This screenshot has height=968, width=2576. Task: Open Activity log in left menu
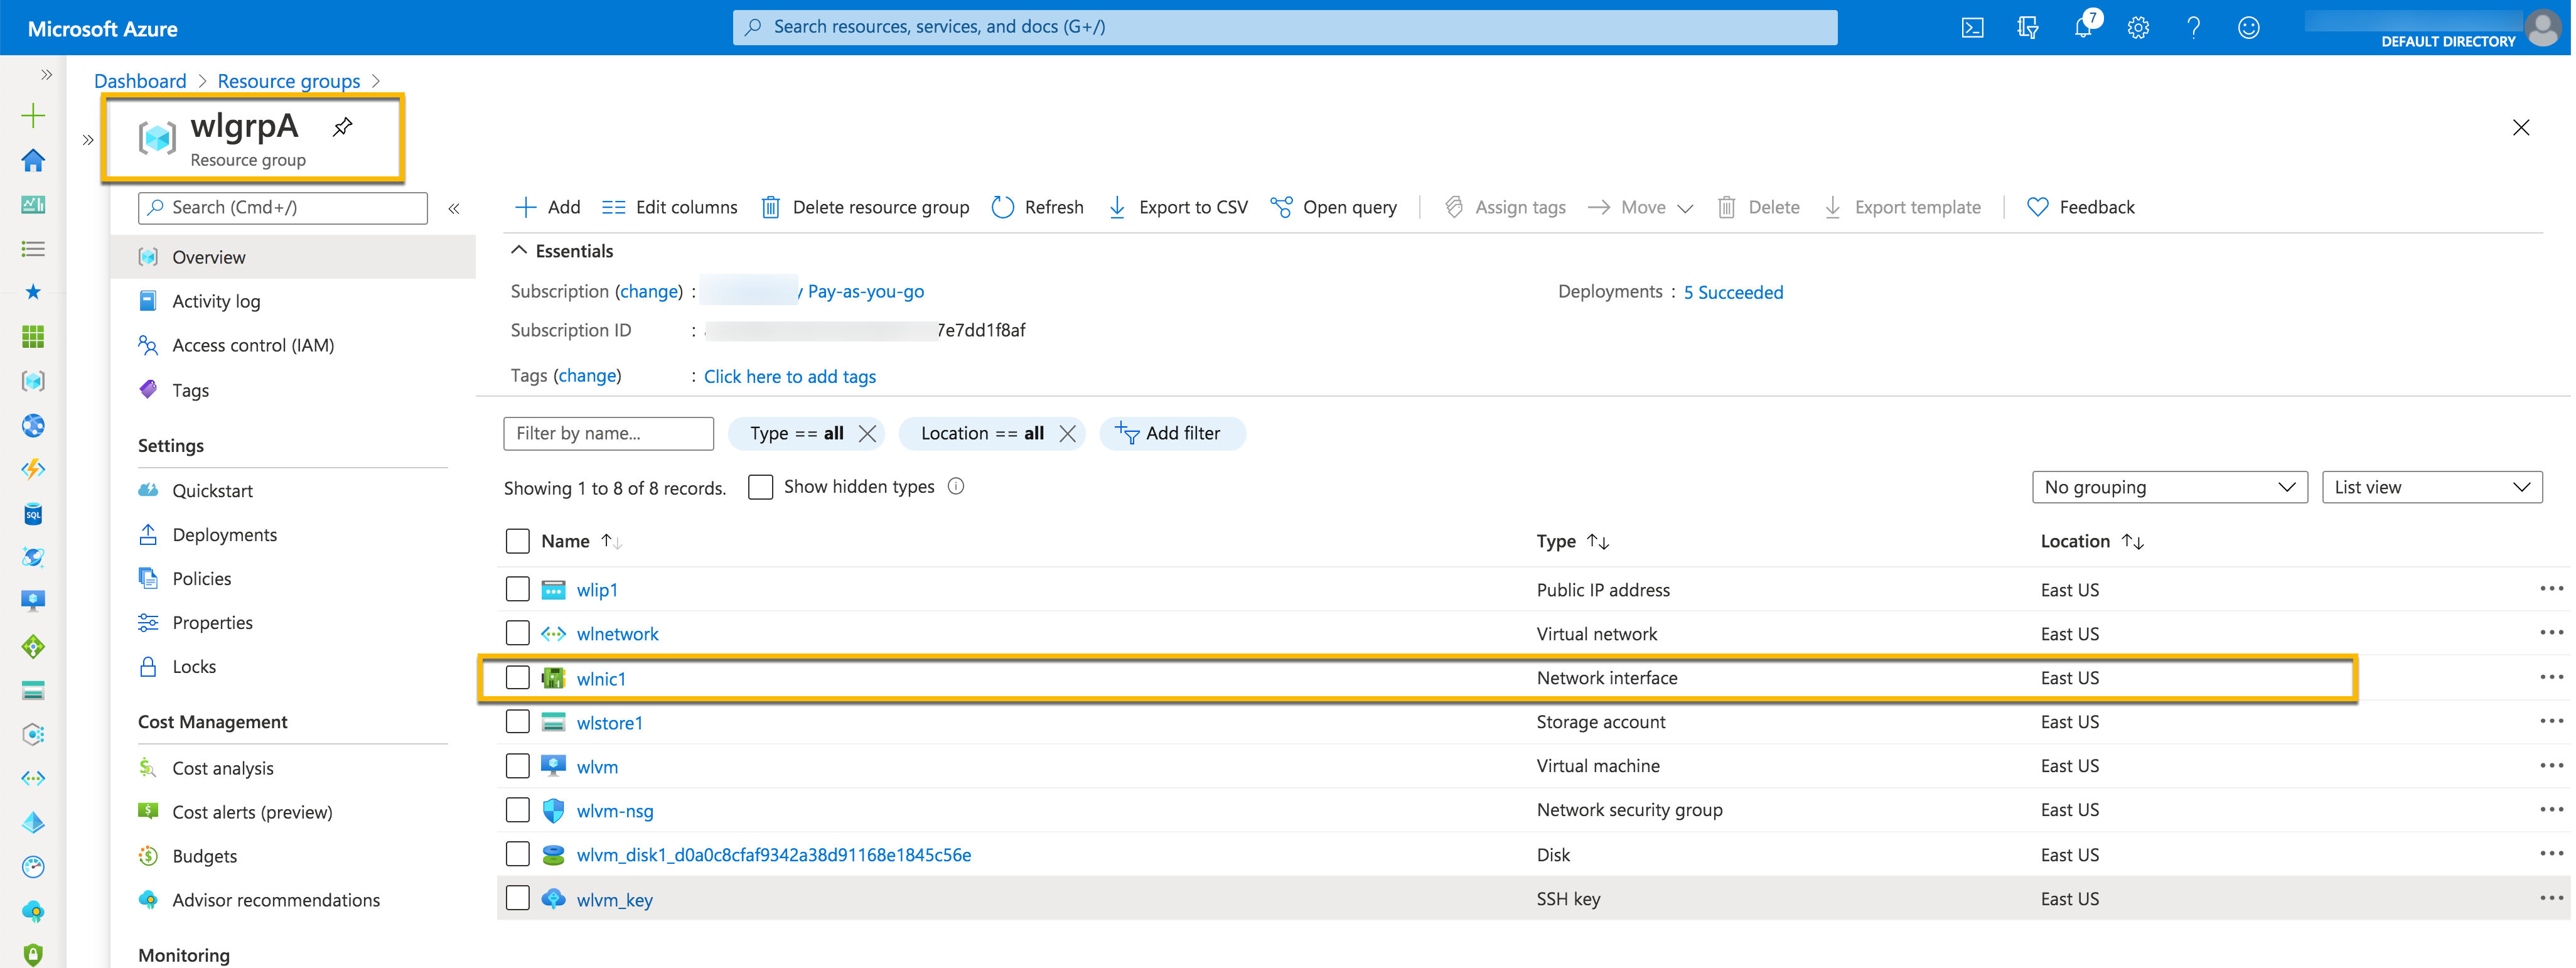216,301
